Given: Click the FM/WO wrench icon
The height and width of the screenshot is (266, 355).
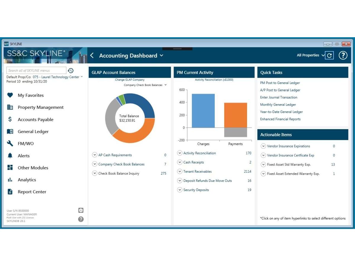Looking at the screenshot, I should coord(10,144).
